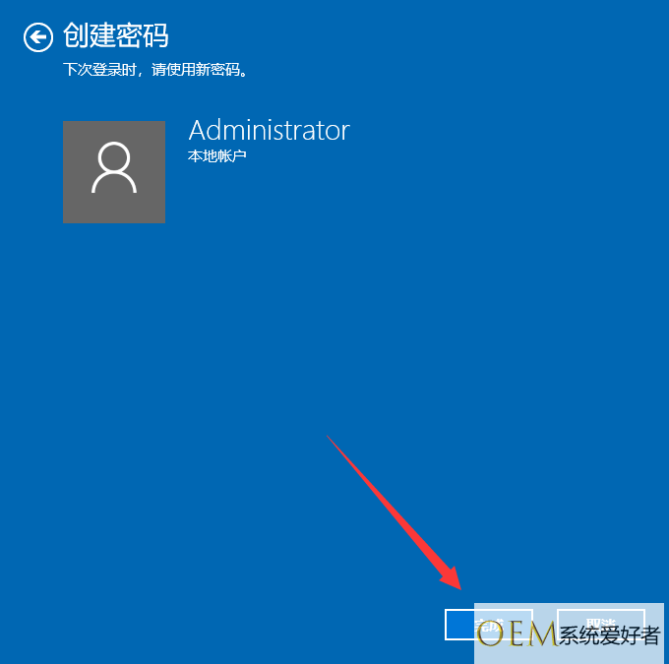
Task: Select the account tile's gray square
Action: click(x=114, y=172)
